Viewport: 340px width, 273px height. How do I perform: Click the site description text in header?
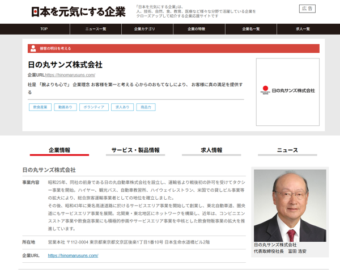click(x=196, y=11)
